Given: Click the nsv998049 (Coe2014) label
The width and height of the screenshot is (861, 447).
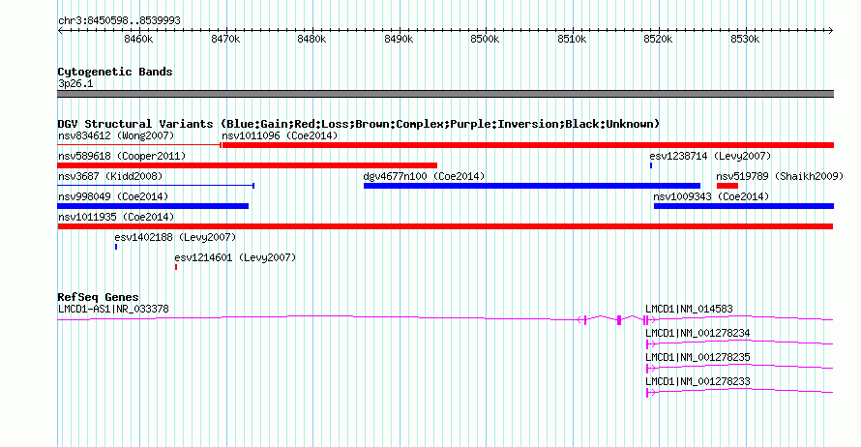Looking at the screenshot, I should click(113, 196).
